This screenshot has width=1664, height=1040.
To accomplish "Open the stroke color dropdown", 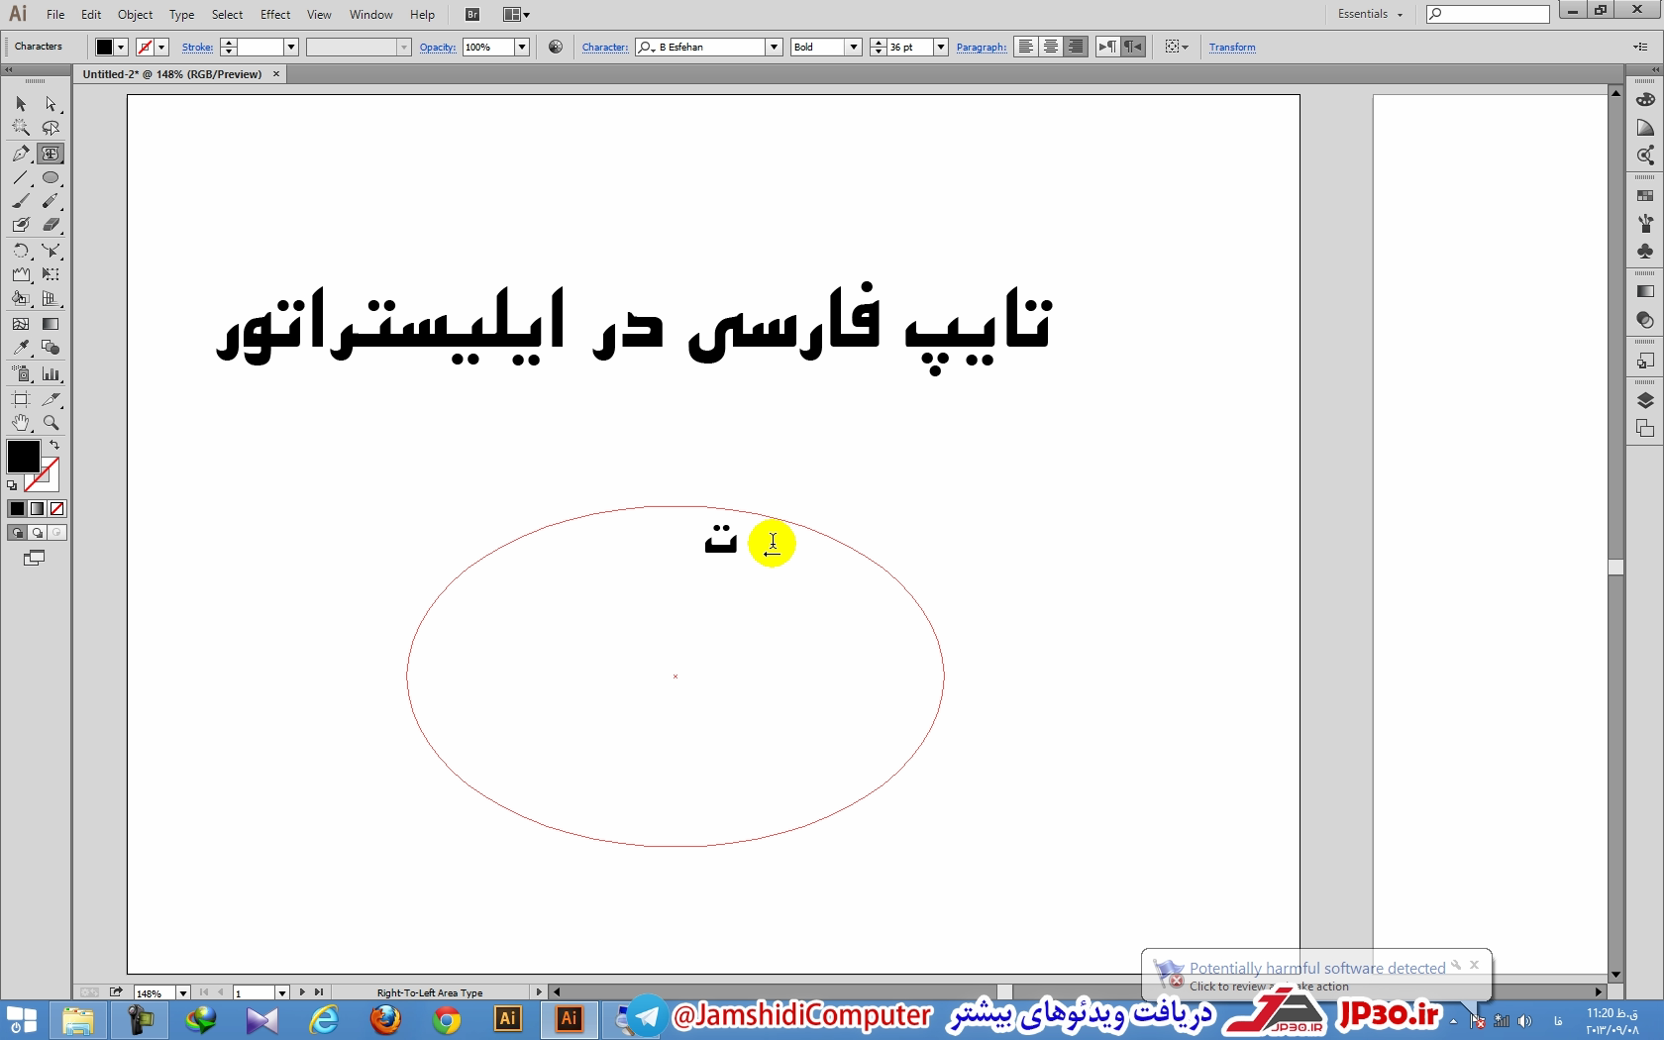I will pos(161,47).
